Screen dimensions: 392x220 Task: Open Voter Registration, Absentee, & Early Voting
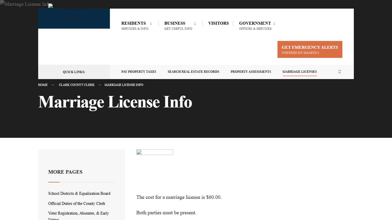(79, 213)
